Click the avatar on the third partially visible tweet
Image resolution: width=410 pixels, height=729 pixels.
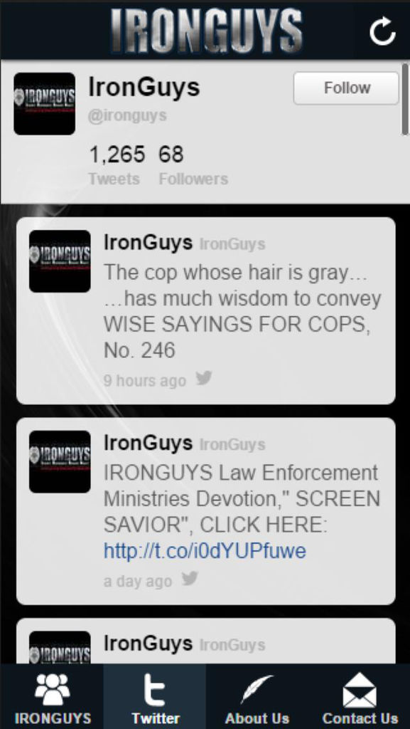[60, 647]
